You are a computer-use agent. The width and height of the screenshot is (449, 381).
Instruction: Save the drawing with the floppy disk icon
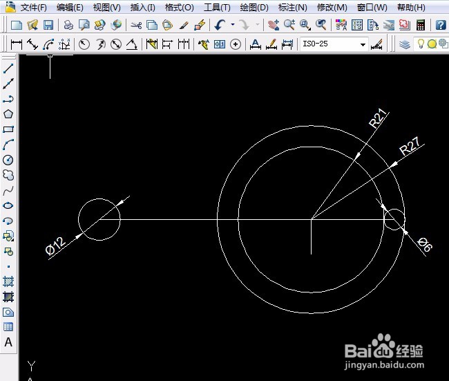coord(48,25)
